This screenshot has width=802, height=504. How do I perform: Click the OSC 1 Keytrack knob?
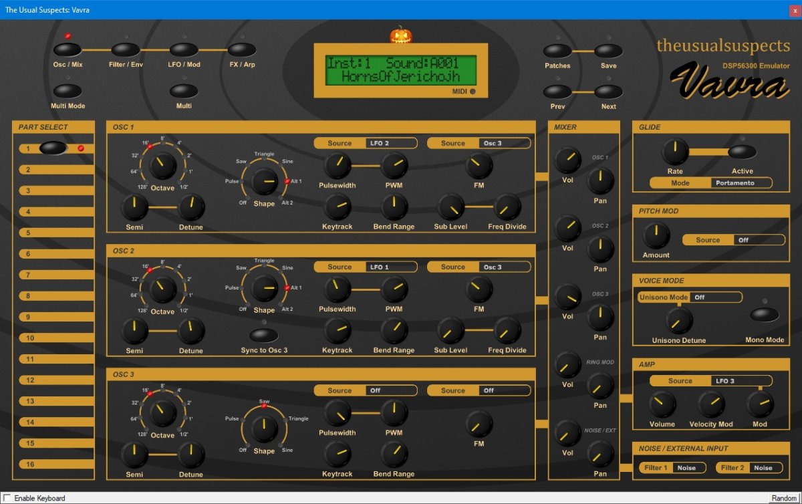pyautogui.click(x=338, y=207)
